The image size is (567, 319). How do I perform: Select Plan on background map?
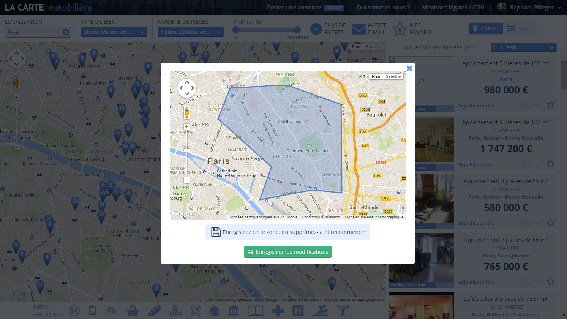point(356,47)
